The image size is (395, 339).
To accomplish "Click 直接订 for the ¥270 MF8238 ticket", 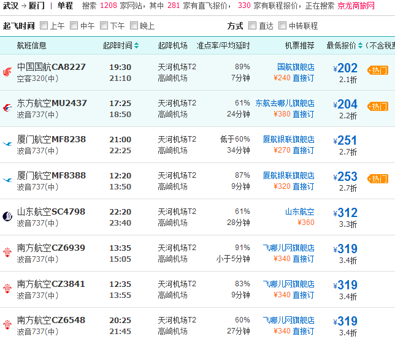I will 303,150.
